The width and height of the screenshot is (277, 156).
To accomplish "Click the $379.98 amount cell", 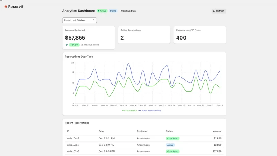I will (217, 151).
